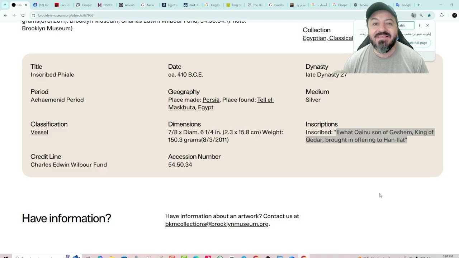Reload the Brooklyn Museum page
Screen dimensions: 459x258
(23, 15)
